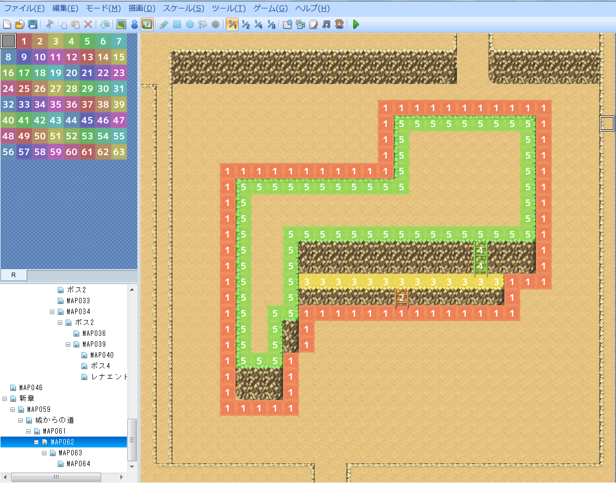Select the Shadow Pen tool

[x=215, y=24]
